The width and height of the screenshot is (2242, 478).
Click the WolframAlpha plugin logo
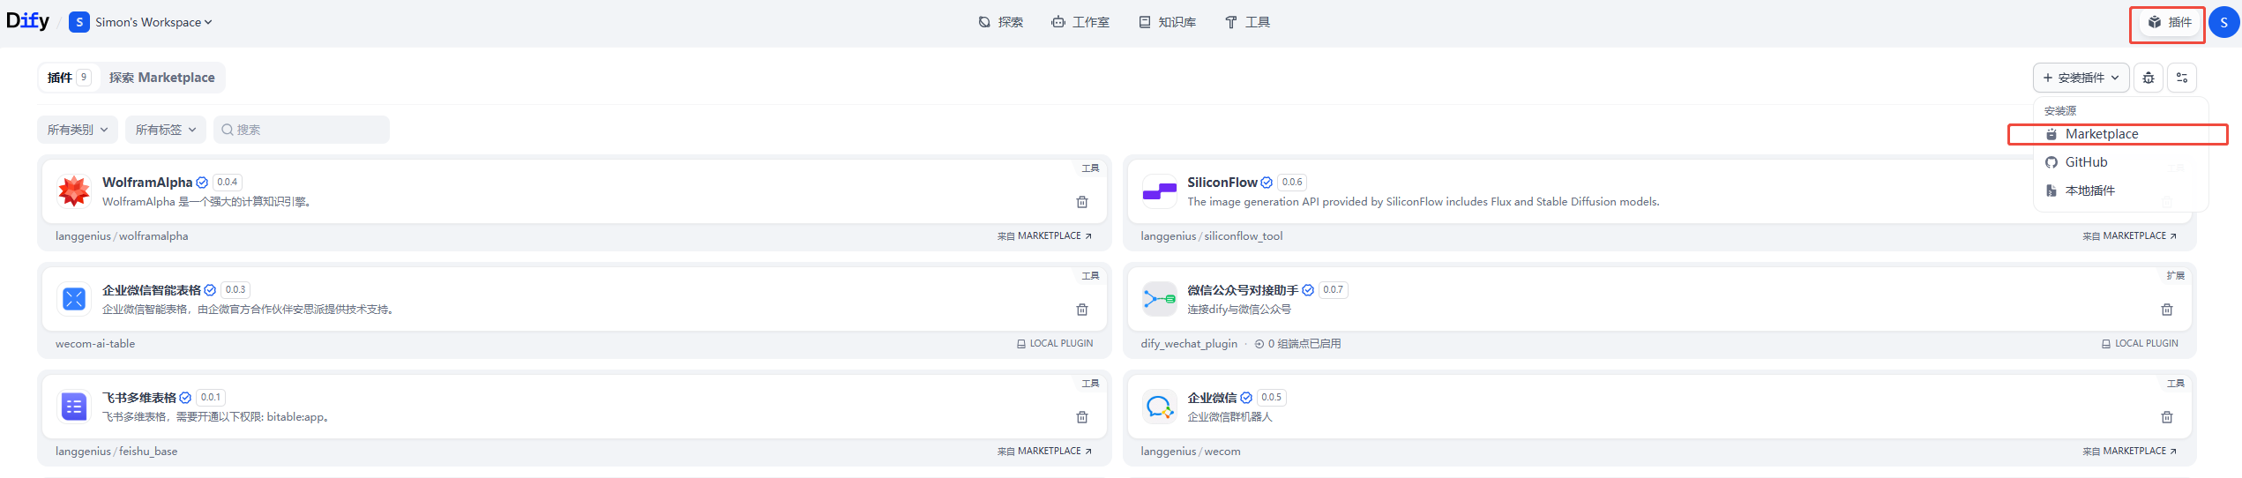[x=74, y=191]
